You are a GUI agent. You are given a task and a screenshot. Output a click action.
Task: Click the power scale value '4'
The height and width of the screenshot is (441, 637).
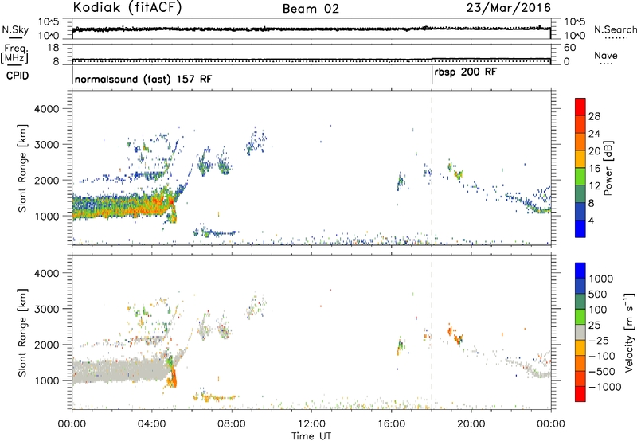[591, 221]
